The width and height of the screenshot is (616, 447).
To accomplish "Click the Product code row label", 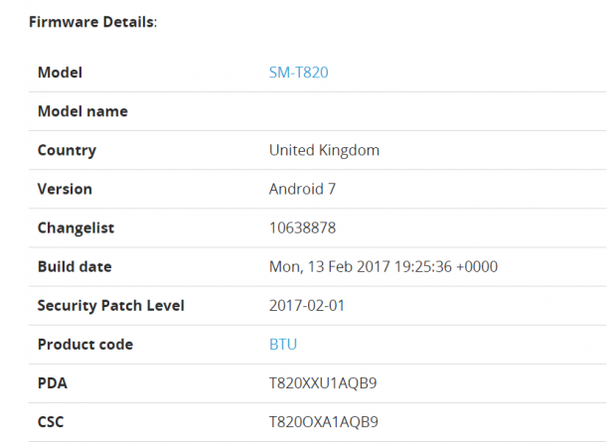I will (84, 345).
